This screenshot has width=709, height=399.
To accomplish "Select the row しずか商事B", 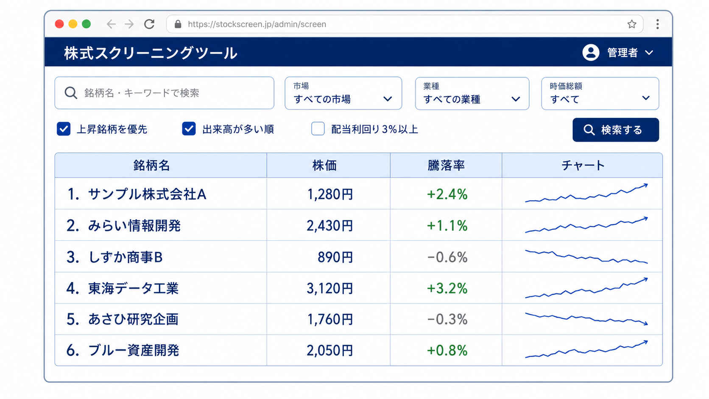I will coord(359,257).
